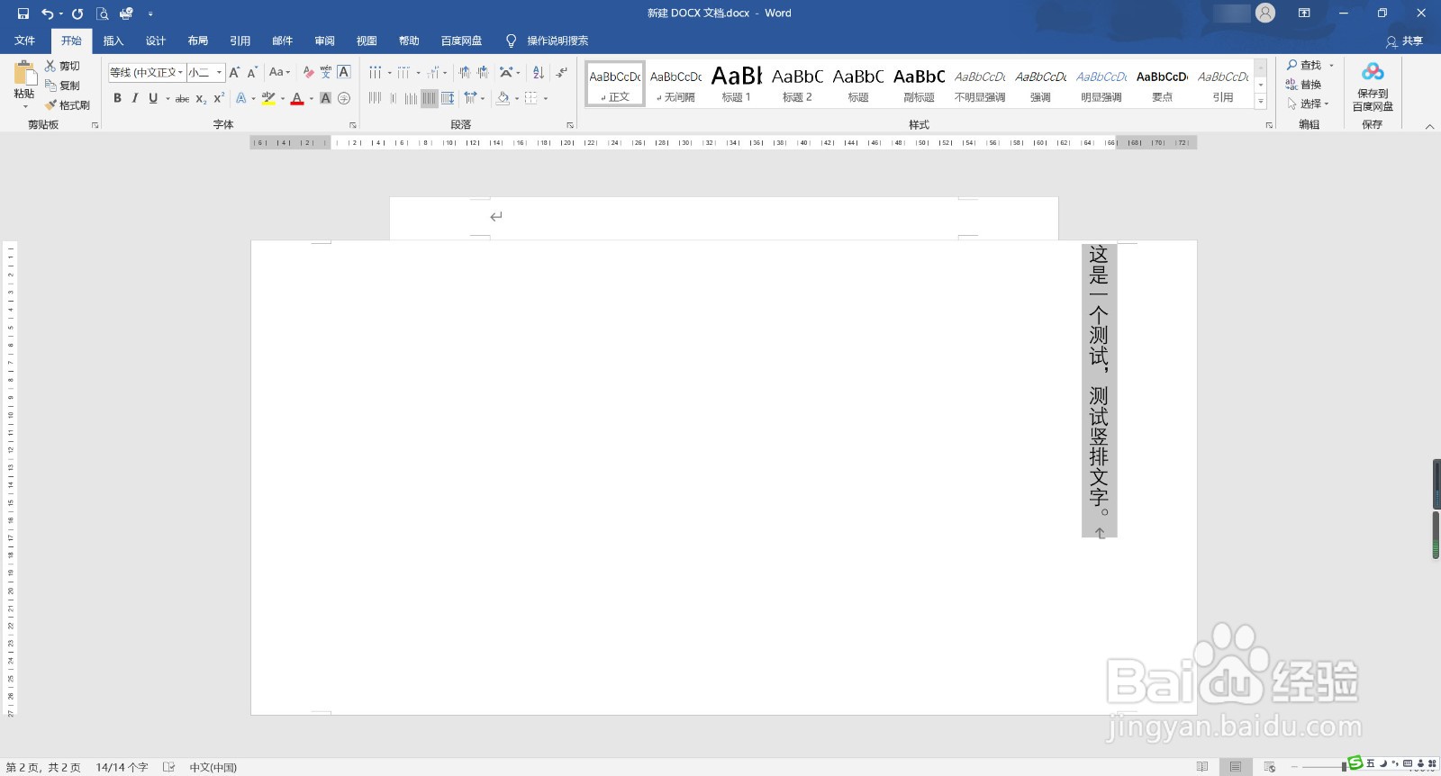The height and width of the screenshot is (776, 1441).
Task: Switch to print layout view in status bar
Action: click(x=1236, y=767)
